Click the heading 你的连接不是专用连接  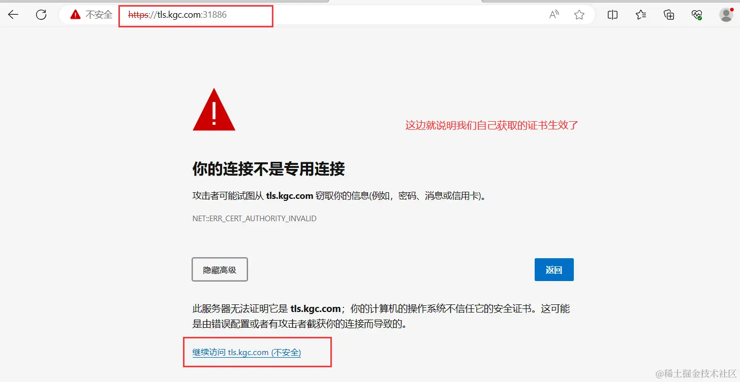coord(268,169)
